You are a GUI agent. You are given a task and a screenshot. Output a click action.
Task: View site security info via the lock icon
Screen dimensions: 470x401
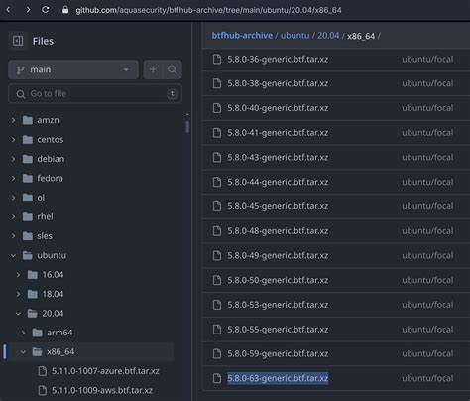coord(65,10)
